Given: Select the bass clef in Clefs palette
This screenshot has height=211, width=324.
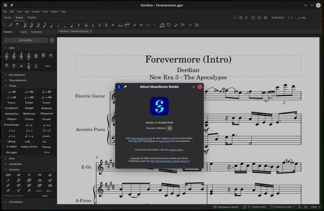Looking at the screenshot, I should coord(50,56).
